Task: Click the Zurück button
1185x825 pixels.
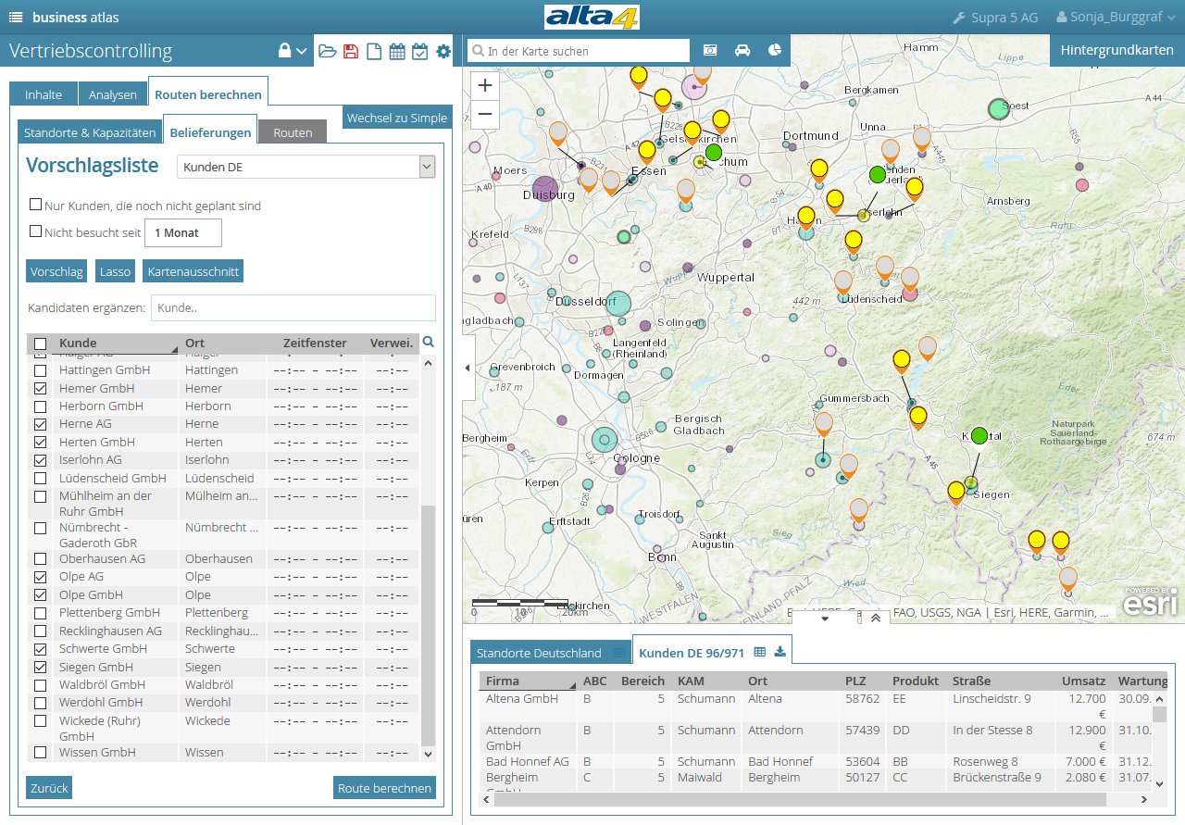Action: click(x=49, y=788)
